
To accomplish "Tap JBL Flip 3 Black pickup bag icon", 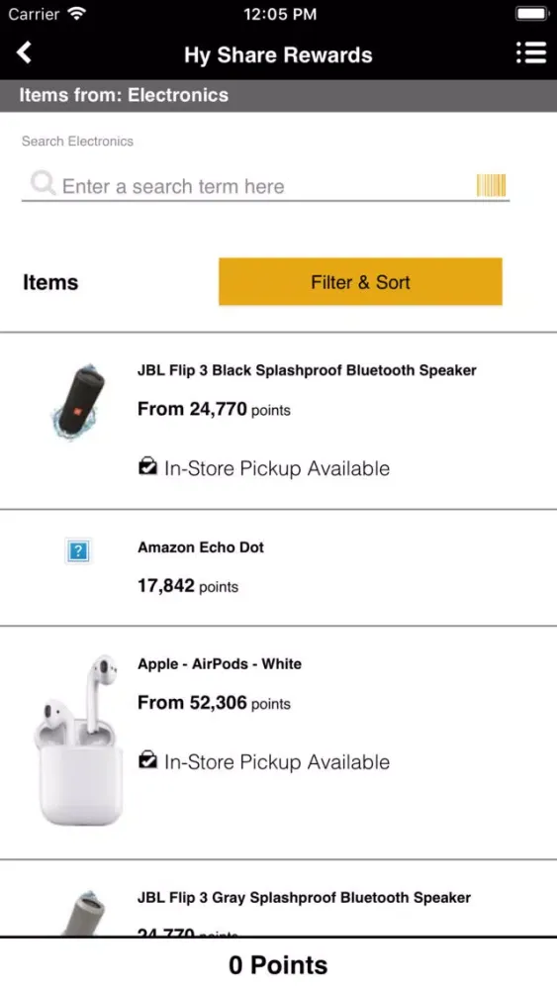I will (x=147, y=466).
